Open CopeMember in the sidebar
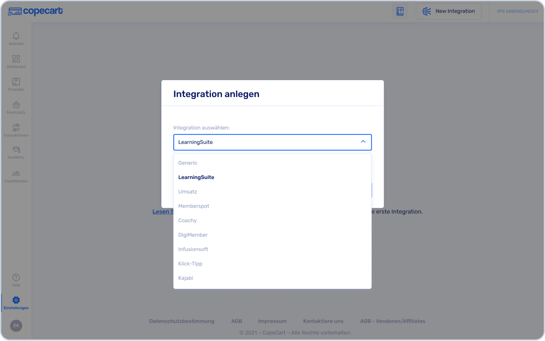545x341 pixels. (x=16, y=176)
